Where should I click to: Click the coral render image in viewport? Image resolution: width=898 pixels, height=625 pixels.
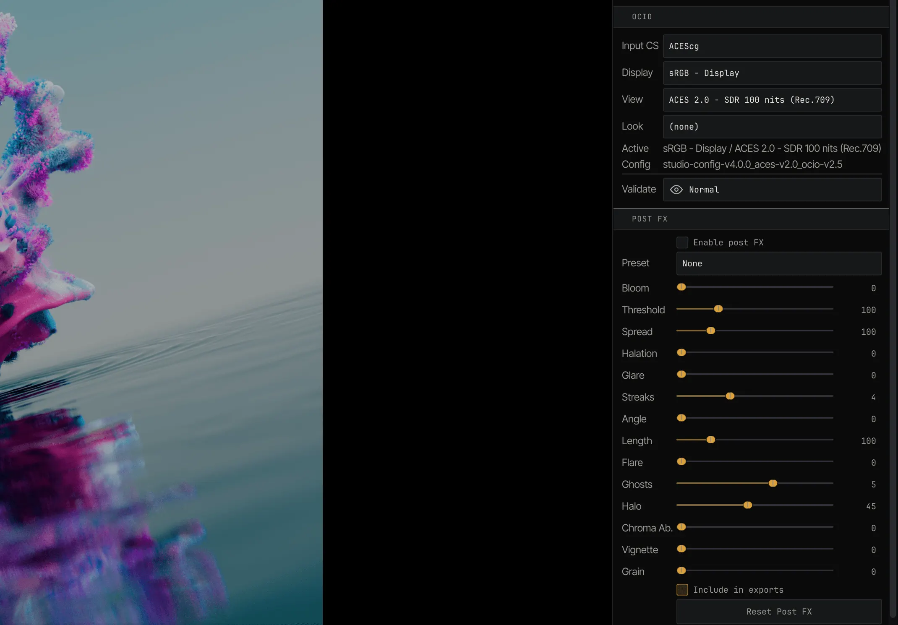[x=161, y=312]
